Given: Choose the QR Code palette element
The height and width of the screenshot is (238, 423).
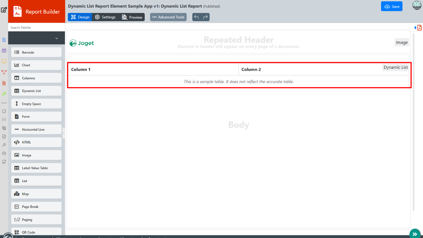Looking at the screenshot, I should [x=36, y=232].
